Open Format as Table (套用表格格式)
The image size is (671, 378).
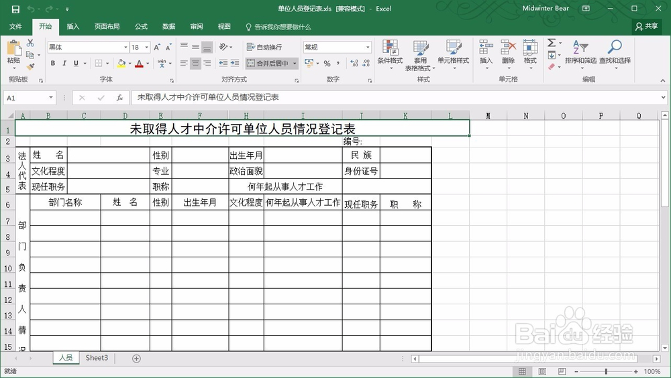420,56
